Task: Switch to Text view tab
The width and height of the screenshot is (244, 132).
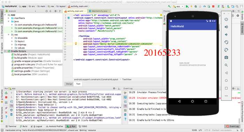Action: [x=78, y=84]
